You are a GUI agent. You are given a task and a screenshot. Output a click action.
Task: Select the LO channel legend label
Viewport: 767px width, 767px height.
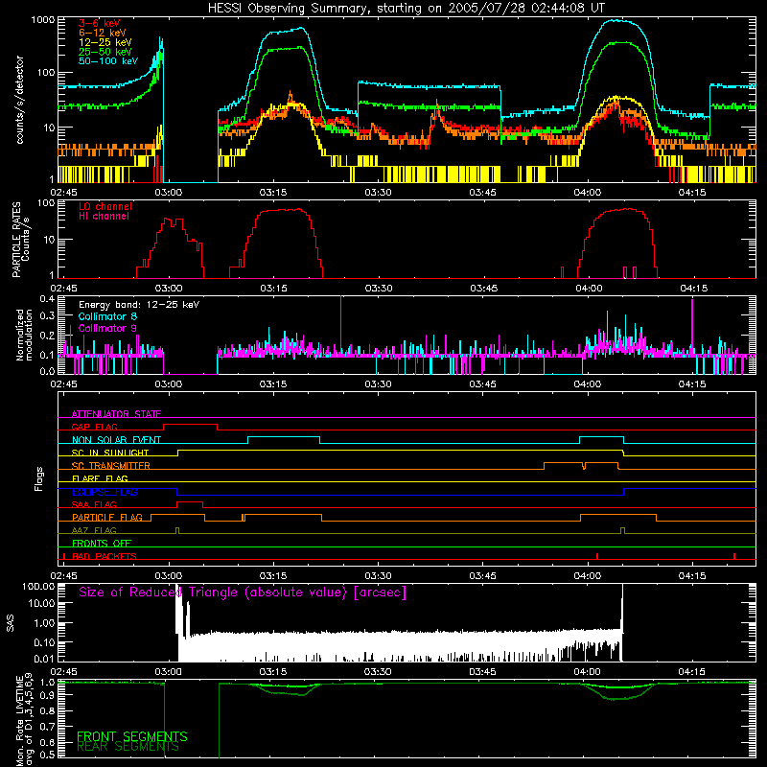[105, 206]
